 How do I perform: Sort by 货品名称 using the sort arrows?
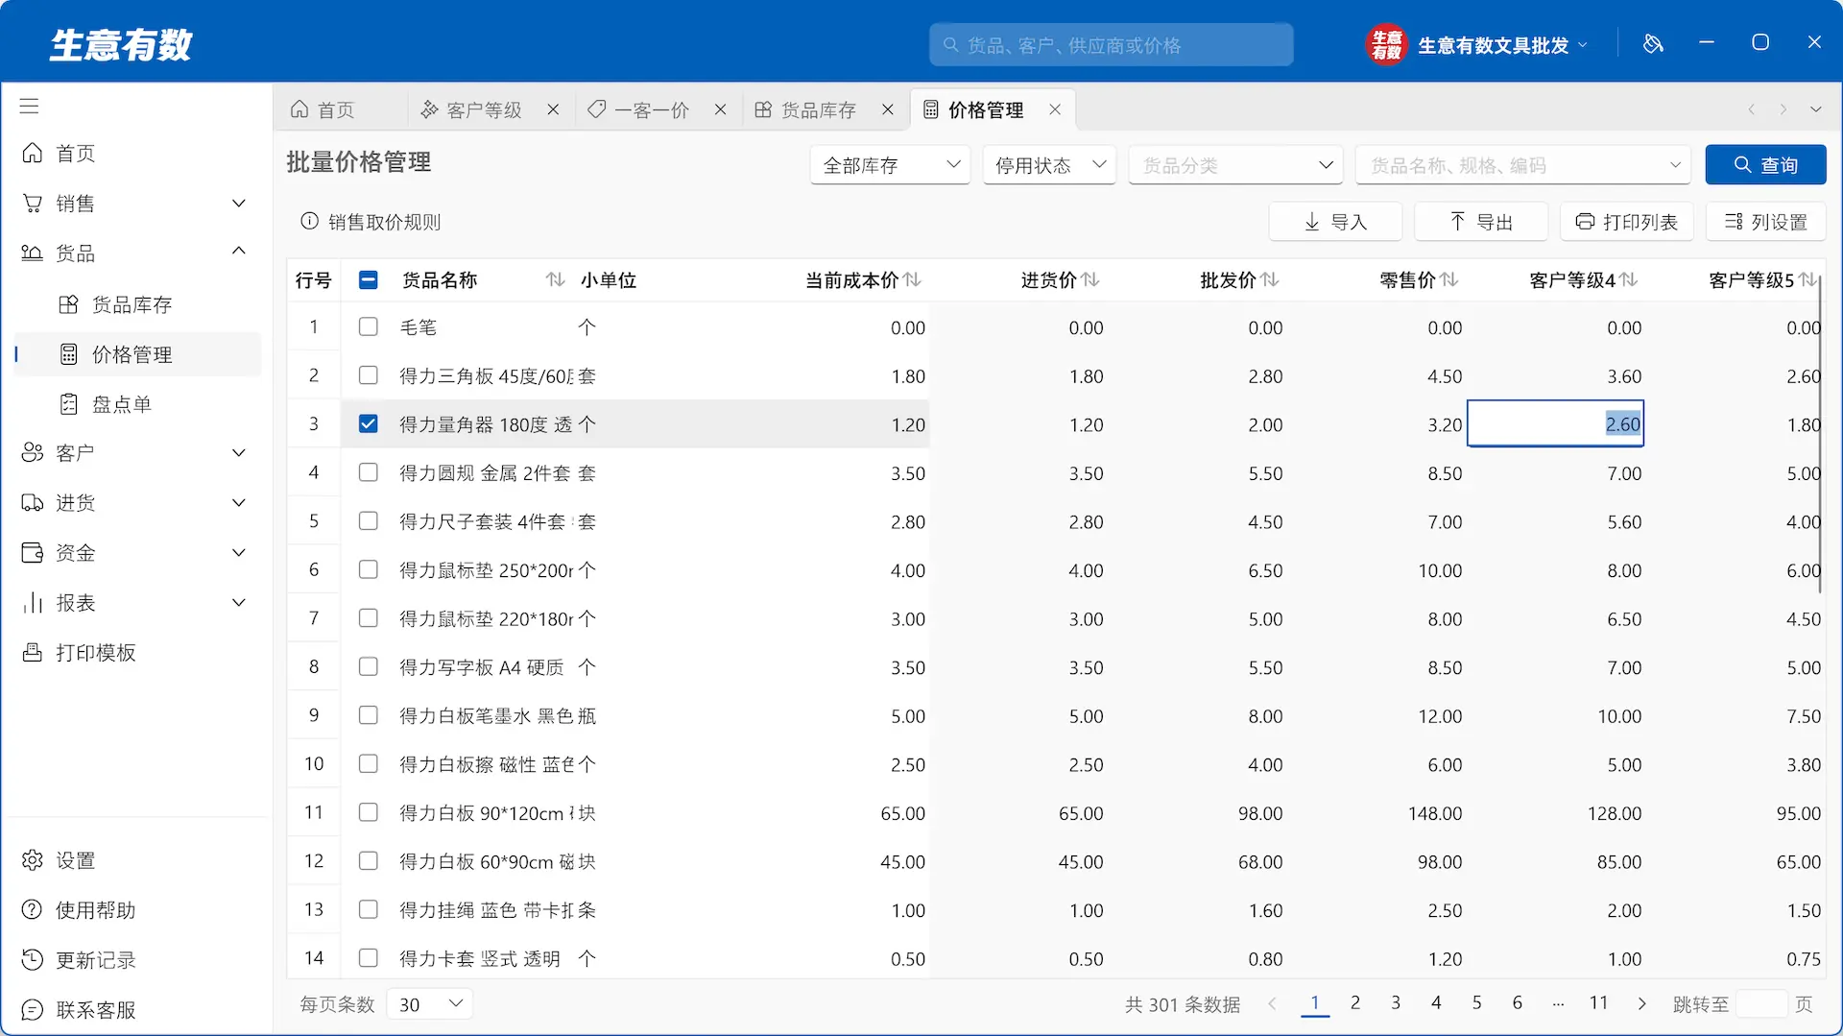pyautogui.click(x=555, y=279)
